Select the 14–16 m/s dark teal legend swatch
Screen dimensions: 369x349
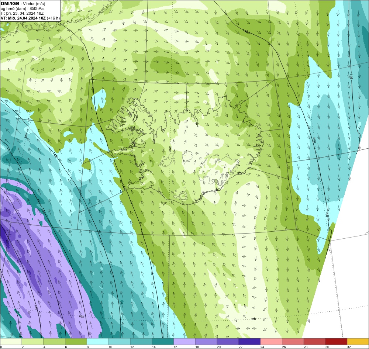click(x=163, y=341)
